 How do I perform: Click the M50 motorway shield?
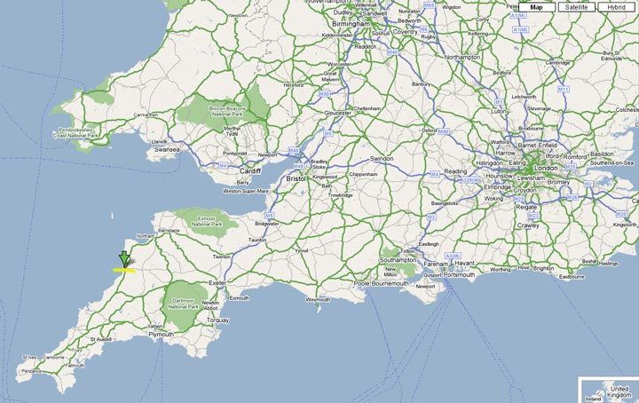coord(324,94)
